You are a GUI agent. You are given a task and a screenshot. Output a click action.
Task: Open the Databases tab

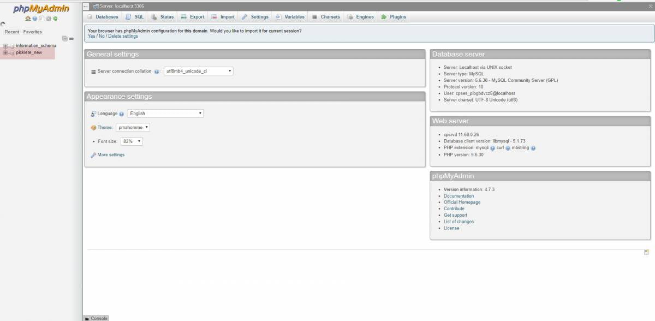[103, 17]
